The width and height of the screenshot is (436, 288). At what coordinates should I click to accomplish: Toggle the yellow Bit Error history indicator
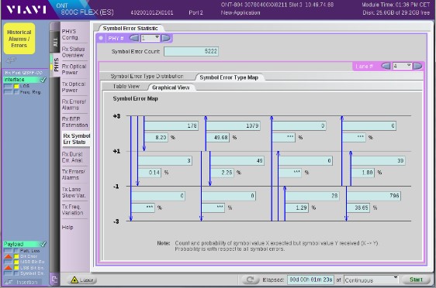[16, 256]
